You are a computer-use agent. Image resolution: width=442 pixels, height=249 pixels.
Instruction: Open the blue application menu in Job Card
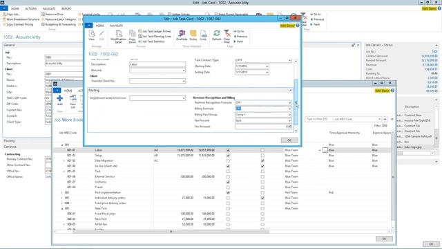click(x=4, y=8)
